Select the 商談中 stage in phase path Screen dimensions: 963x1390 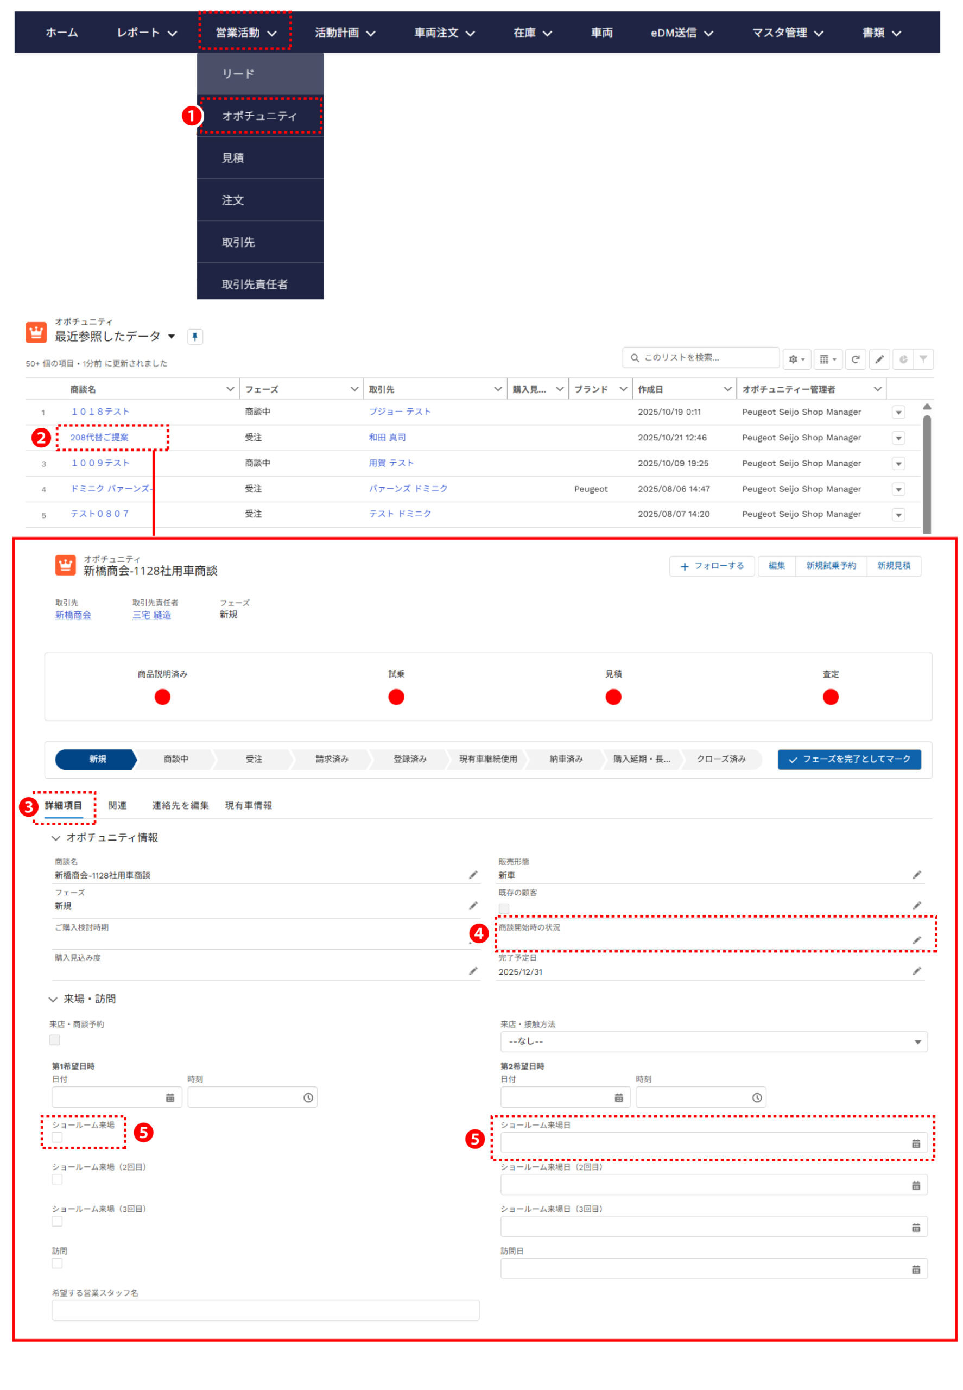coord(175,759)
